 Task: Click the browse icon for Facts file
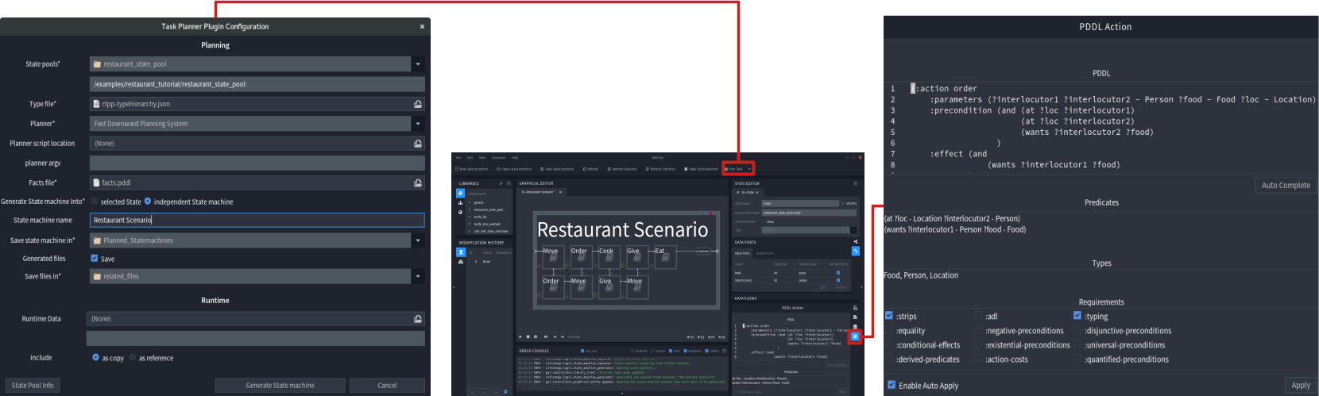pyautogui.click(x=418, y=183)
